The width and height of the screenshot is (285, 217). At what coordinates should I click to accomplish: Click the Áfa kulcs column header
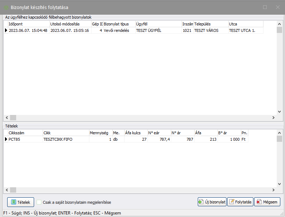[x=135, y=132]
